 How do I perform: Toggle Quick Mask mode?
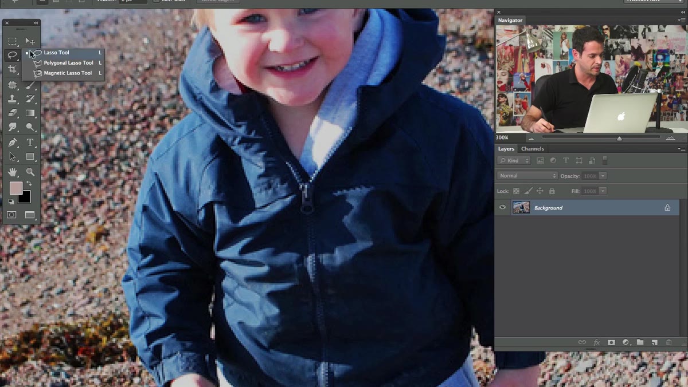[x=11, y=215]
